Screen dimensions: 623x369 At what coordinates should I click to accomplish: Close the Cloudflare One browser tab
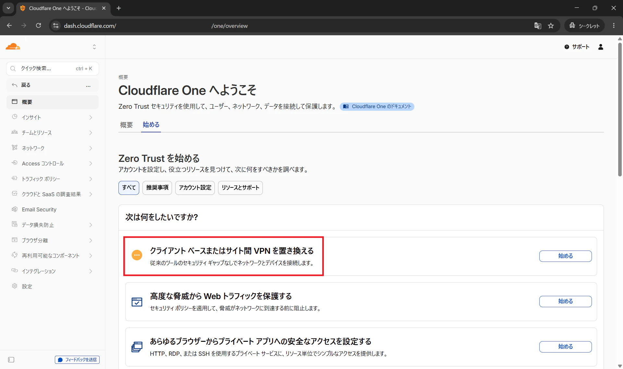pyautogui.click(x=104, y=8)
